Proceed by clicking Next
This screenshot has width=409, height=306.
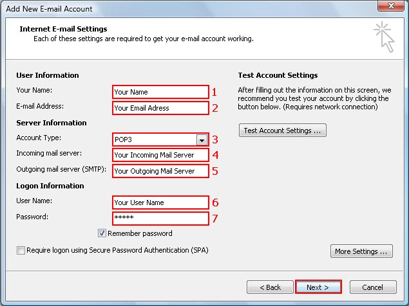pos(318,287)
